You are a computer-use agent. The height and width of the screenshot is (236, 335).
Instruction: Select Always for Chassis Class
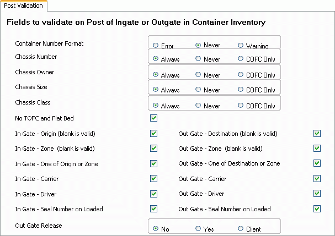pyautogui.click(x=156, y=105)
